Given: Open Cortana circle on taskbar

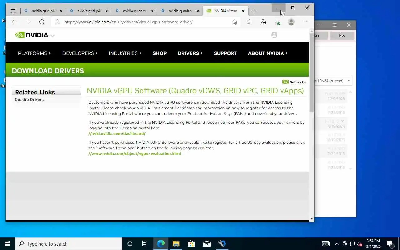Looking at the screenshot, I should pyautogui.click(x=130, y=244).
